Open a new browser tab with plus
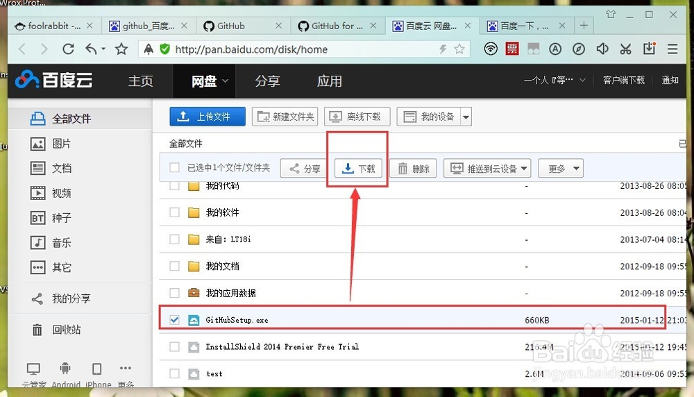 (x=584, y=25)
